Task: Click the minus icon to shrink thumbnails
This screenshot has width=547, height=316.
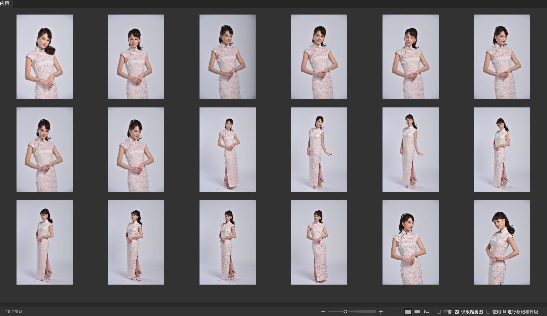Action: pyautogui.click(x=323, y=312)
